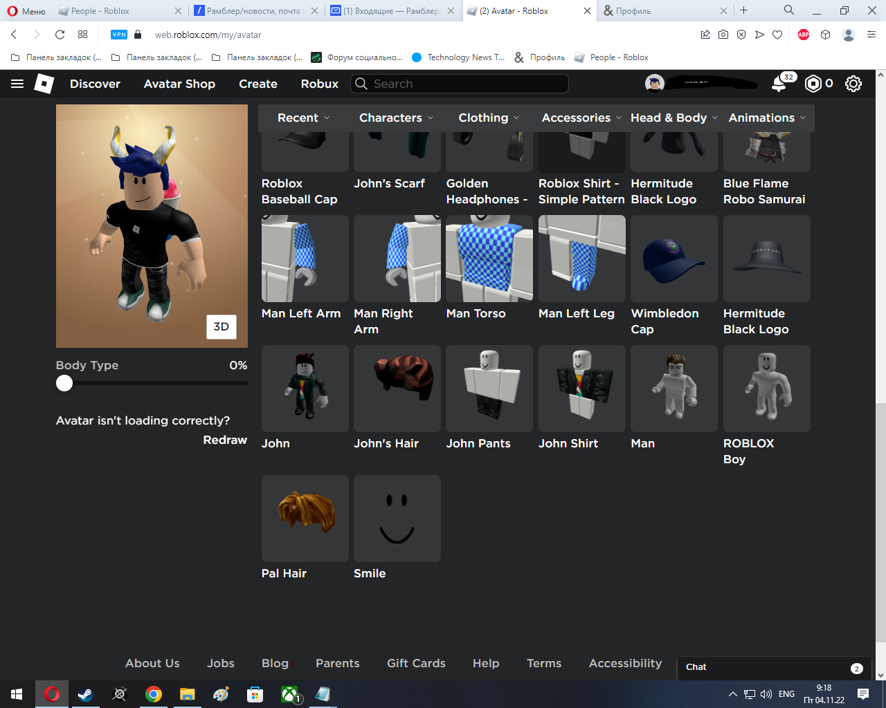The width and height of the screenshot is (886, 708).
Task: Open the Roblox settings gear icon
Action: pyautogui.click(x=853, y=84)
